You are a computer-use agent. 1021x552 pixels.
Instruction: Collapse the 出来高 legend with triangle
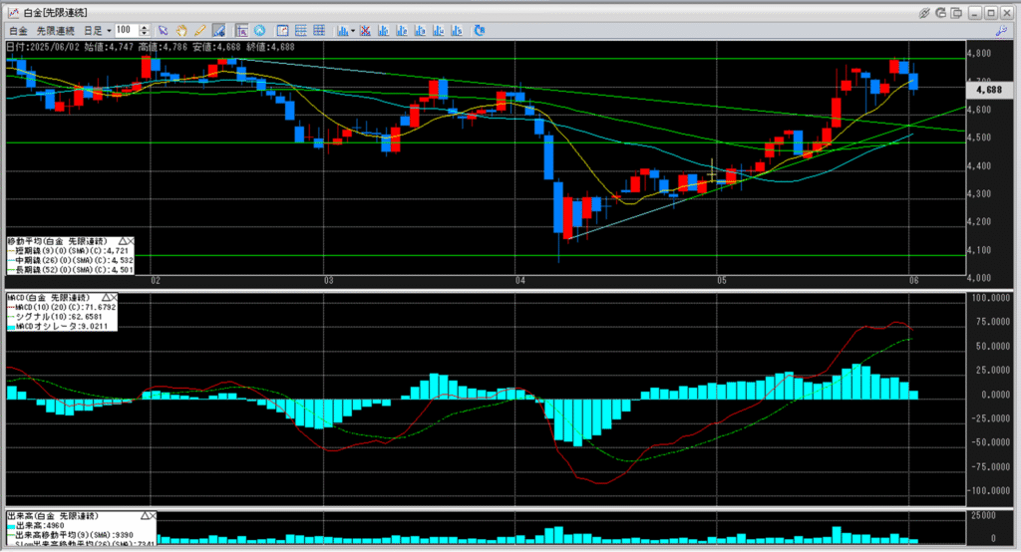tap(144, 515)
